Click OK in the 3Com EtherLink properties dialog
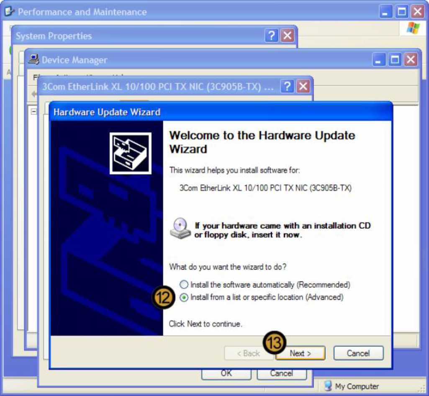This screenshot has width=429, height=396. coord(226,373)
